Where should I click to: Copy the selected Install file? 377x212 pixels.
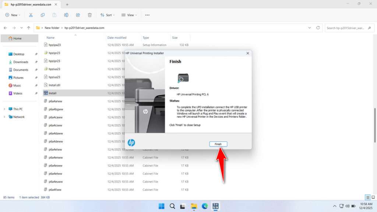tap(43, 15)
